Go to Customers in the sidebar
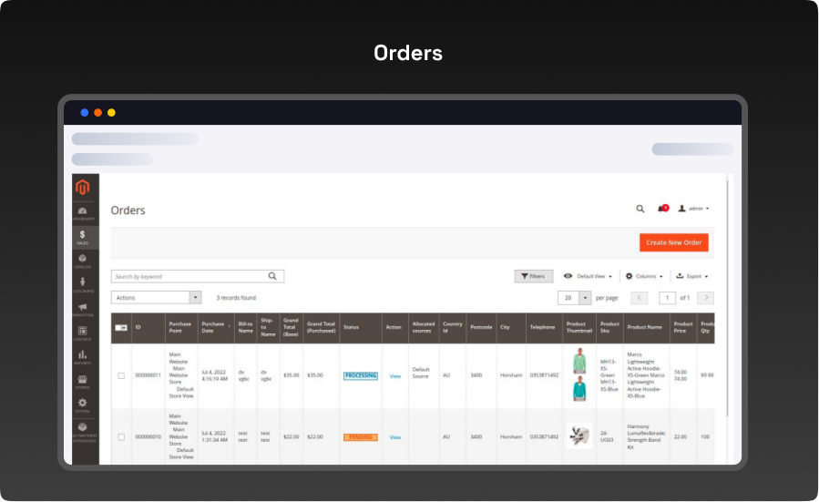Image resolution: width=819 pixels, height=502 pixels. click(x=83, y=284)
